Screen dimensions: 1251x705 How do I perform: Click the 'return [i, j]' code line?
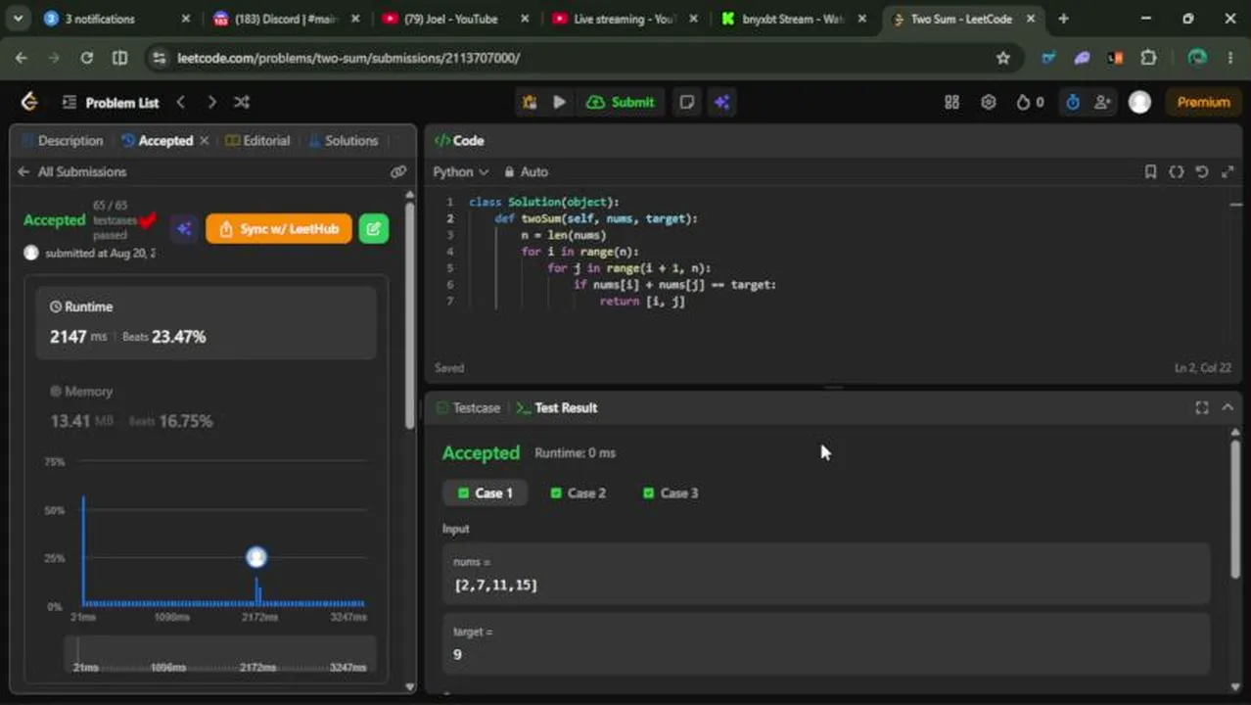[642, 302]
